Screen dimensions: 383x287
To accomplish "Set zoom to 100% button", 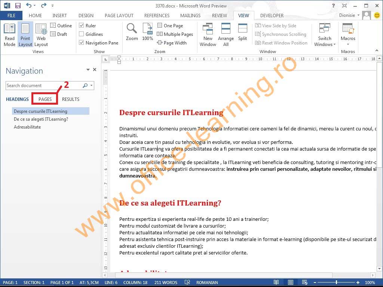I will [x=147, y=32].
